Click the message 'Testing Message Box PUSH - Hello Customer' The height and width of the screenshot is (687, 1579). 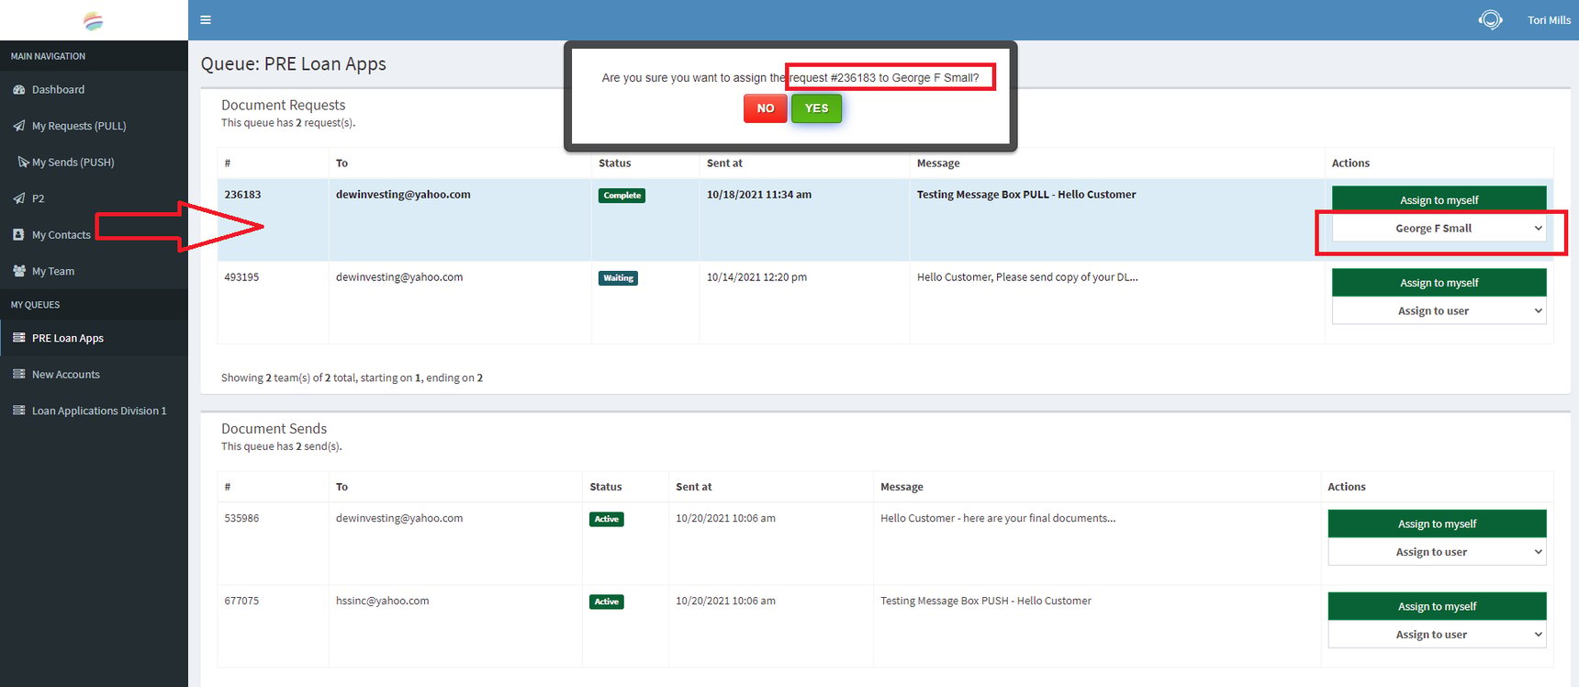click(986, 601)
